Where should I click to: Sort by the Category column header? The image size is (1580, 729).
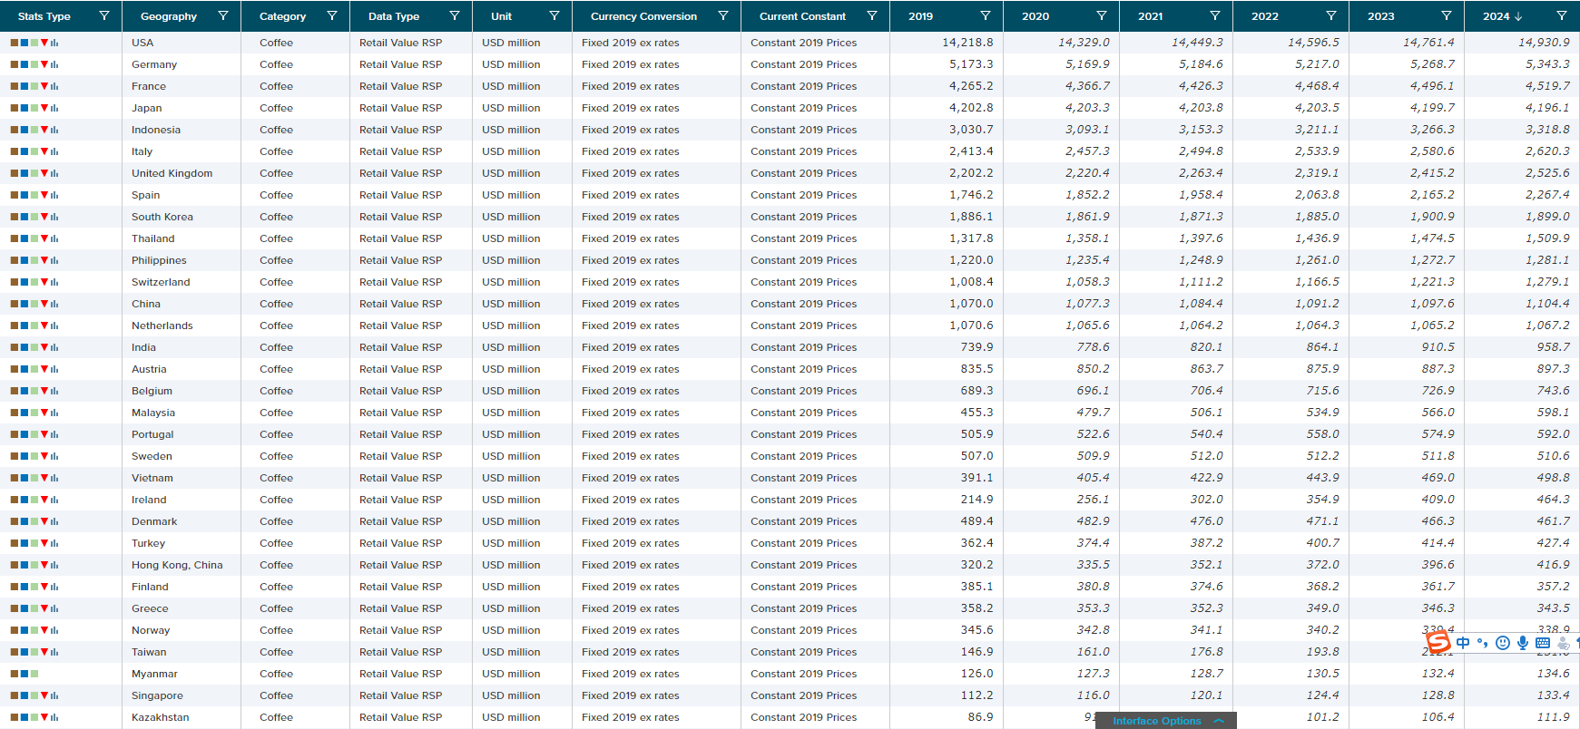(283, 16)
